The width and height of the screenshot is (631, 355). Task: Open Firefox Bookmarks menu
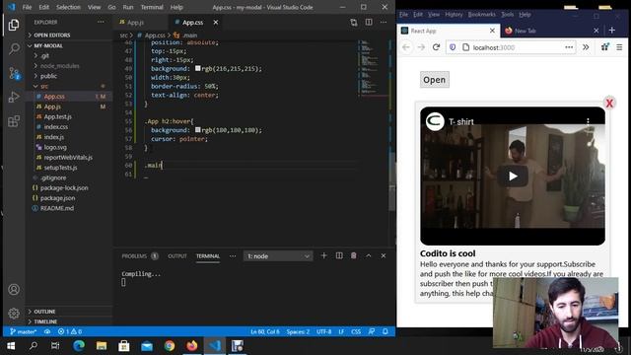tap(481, 15)
